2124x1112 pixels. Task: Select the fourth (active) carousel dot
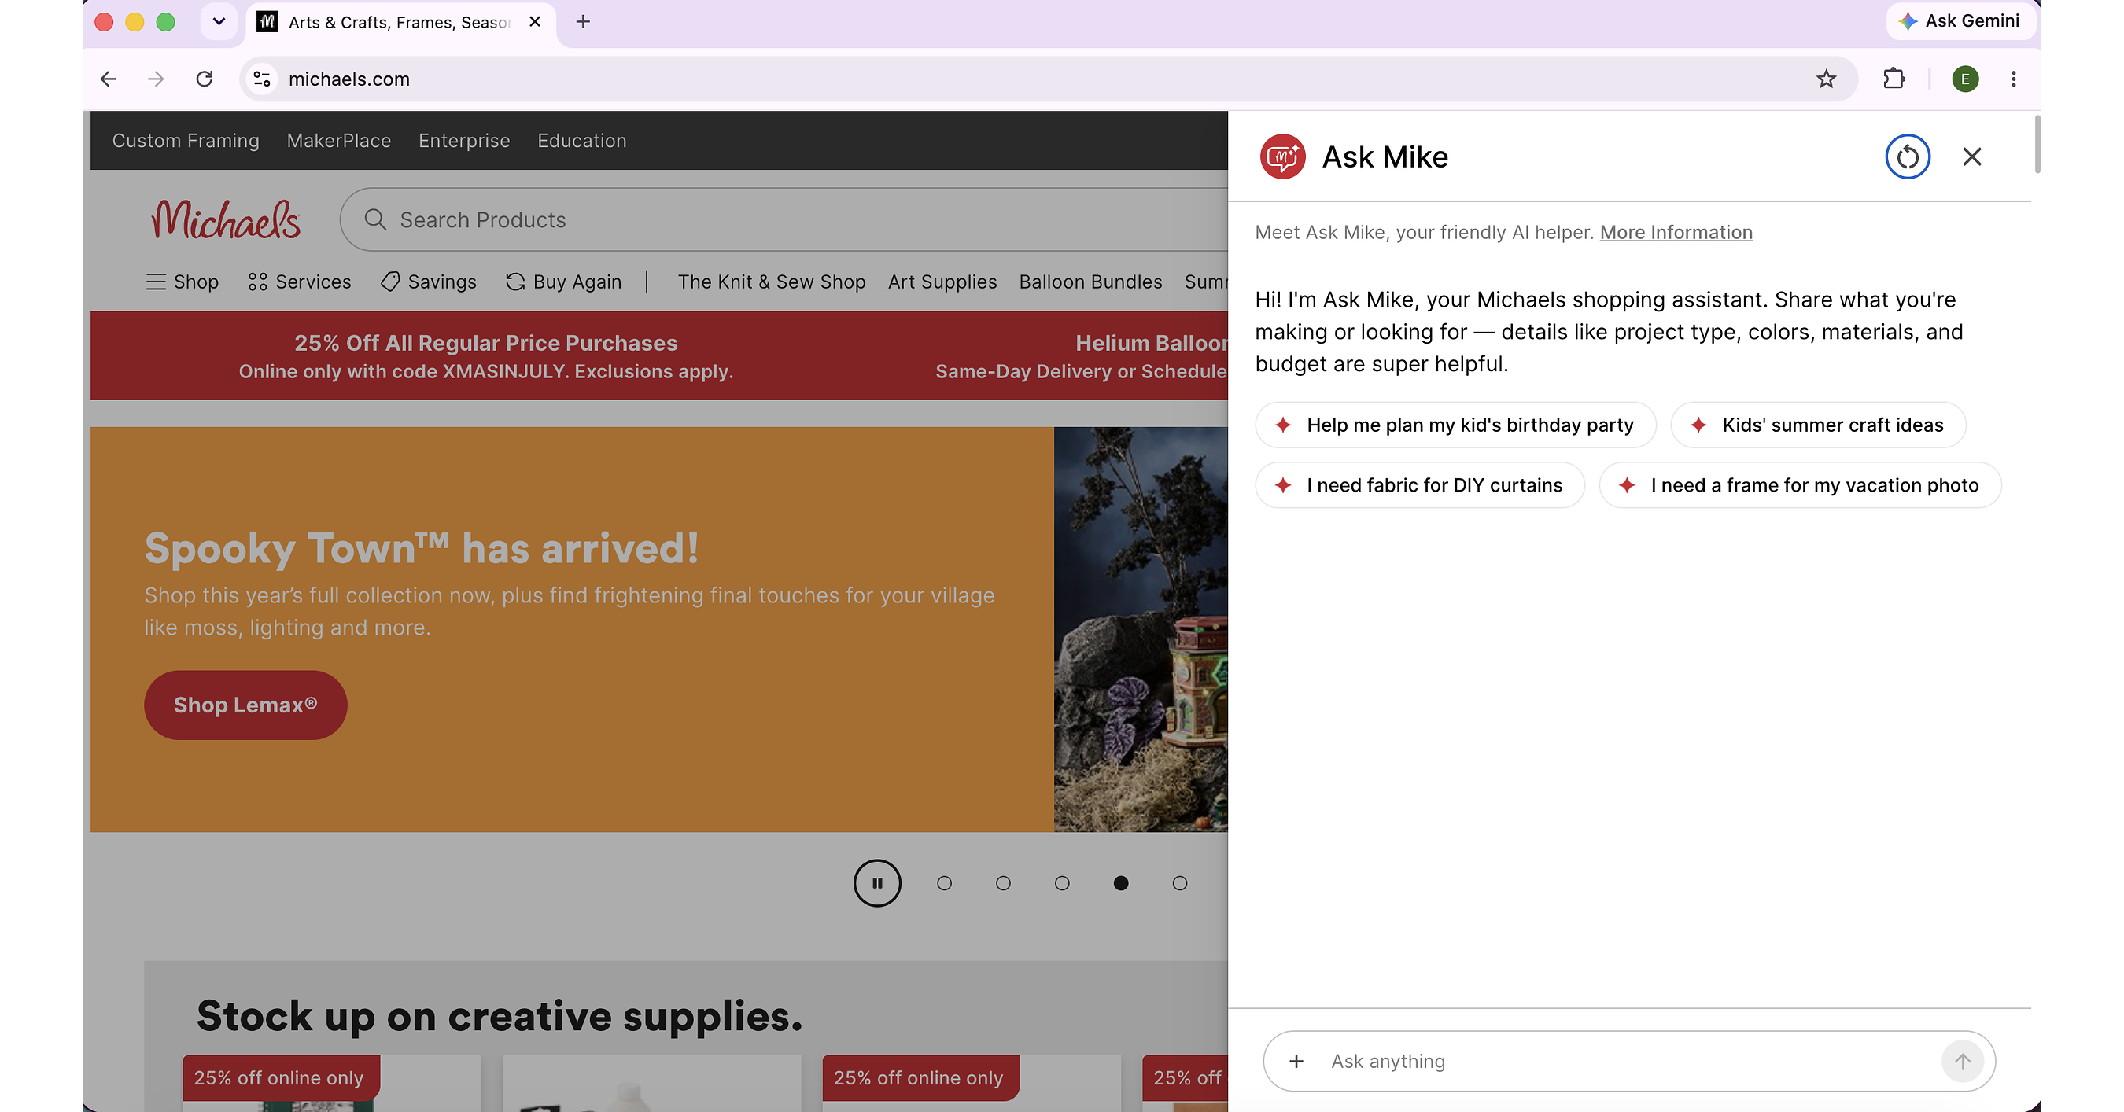point(1120,883)
